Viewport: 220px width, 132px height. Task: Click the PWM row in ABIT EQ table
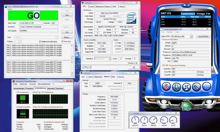[x=186, y=25]
